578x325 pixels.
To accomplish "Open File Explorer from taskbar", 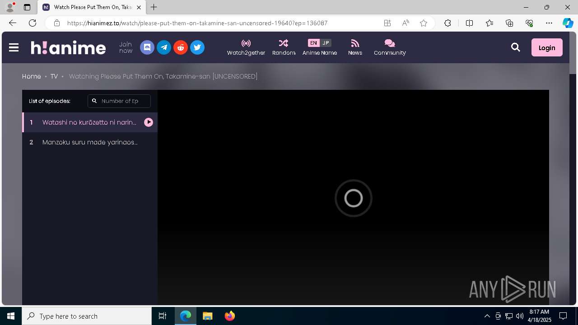I will (207, 316).
